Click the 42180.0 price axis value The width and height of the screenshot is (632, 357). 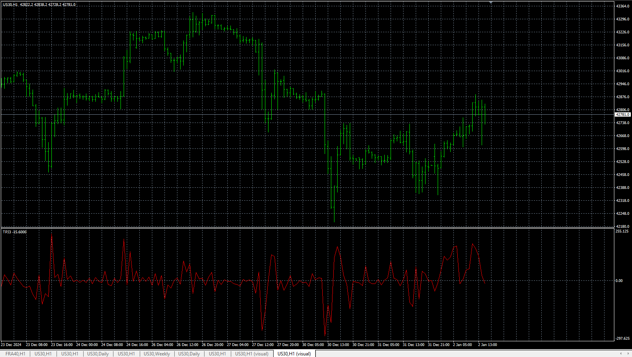[x=623, y=227]
